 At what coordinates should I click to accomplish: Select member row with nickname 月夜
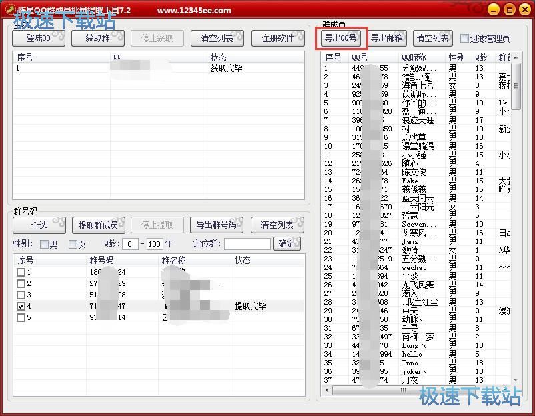click(416, 380)
